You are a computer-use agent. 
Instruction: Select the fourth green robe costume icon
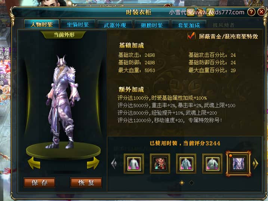click(212, 164)
